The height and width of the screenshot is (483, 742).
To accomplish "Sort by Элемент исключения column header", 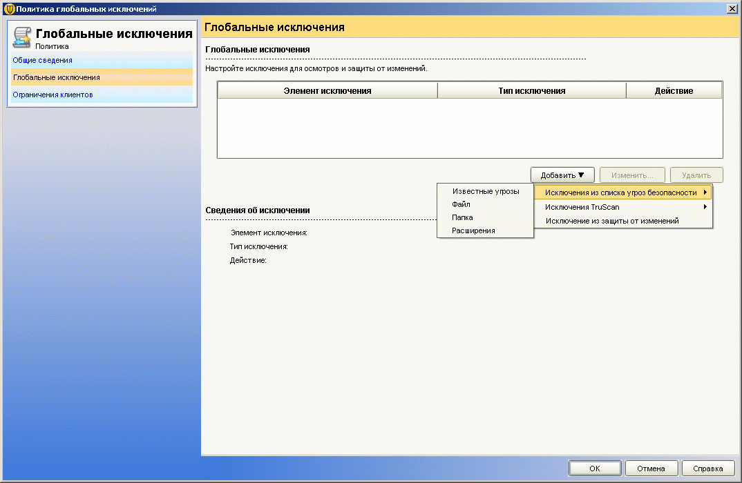I will click(327, 91).
